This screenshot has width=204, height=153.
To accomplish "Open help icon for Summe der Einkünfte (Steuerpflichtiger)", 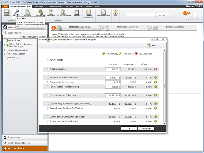I will pyautogui.click(x=48, y=117).
